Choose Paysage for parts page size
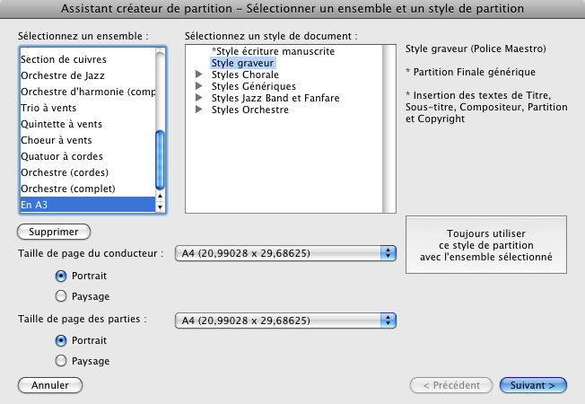 [x=61, y=360]
